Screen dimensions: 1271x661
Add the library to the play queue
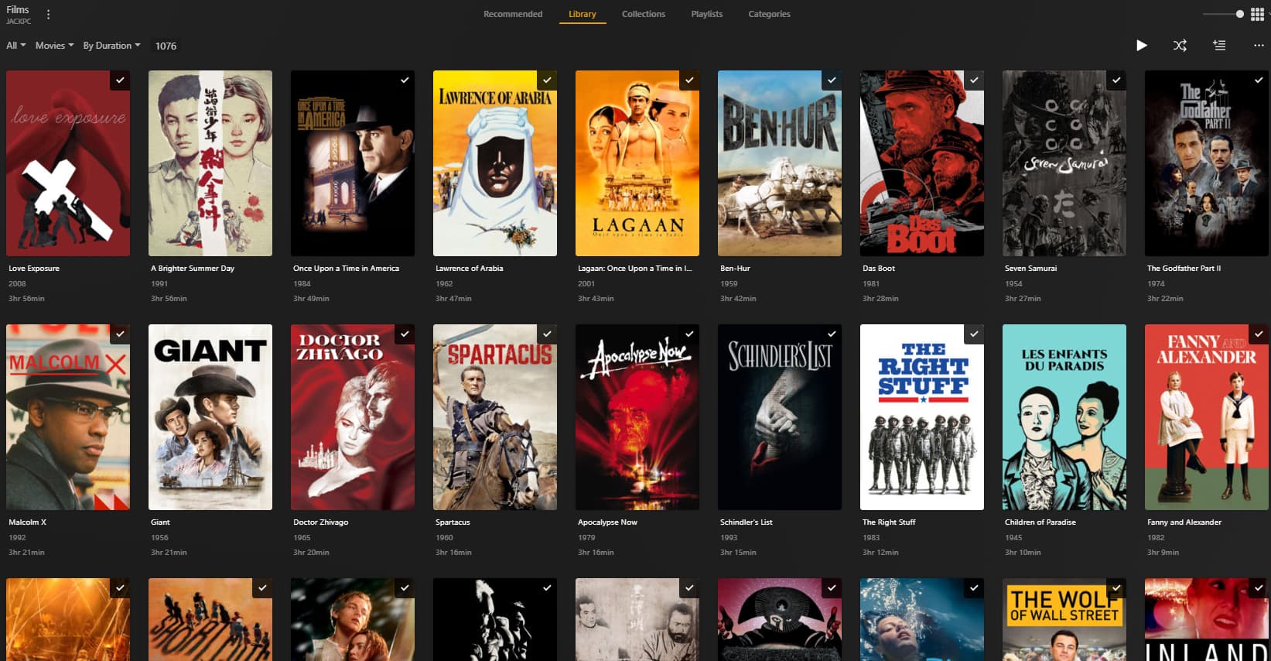click(x=1219, y=46)
